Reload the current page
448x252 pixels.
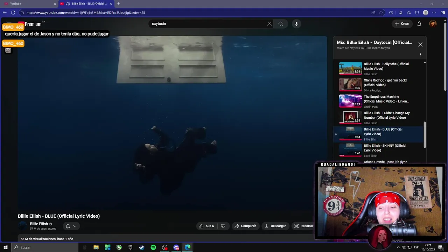[13, 13]
